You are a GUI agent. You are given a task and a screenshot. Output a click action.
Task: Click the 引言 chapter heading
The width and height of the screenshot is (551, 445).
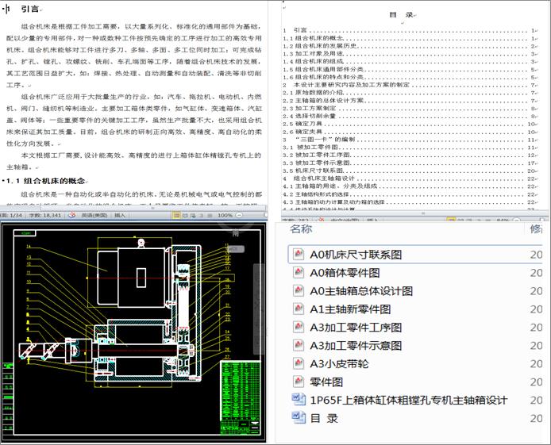pos(30,10)
